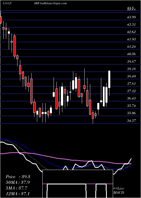Click the 42.62 price axis label
141x198 pixels.
pos(131,32)
